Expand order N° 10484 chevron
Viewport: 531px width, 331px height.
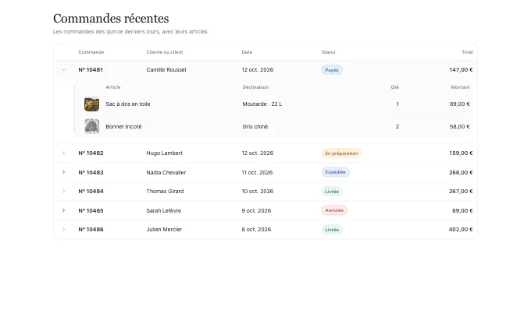63,191
